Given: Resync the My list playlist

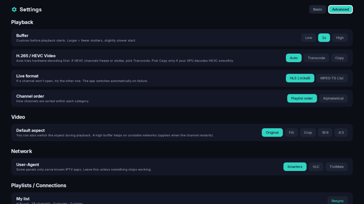Looking at the screenshot, I should 337,201.
